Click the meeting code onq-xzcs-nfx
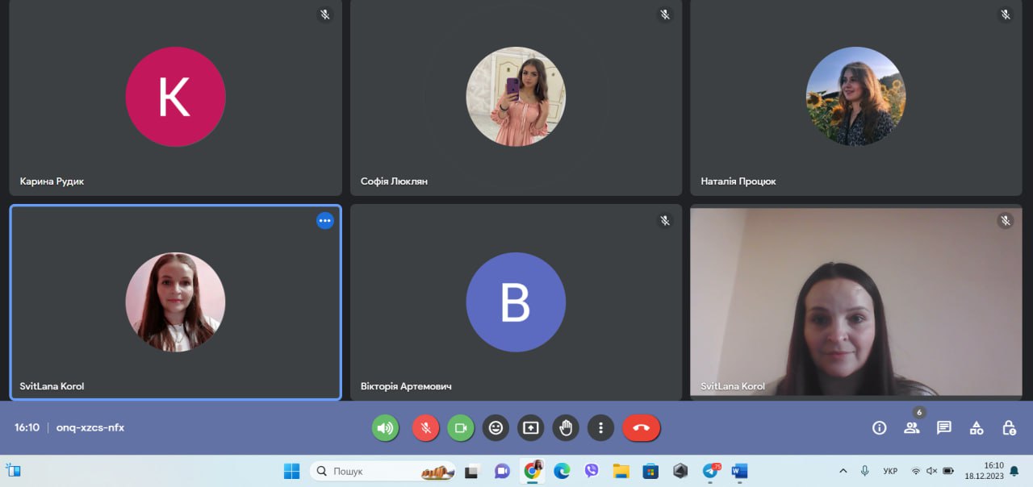 [90, 428]
